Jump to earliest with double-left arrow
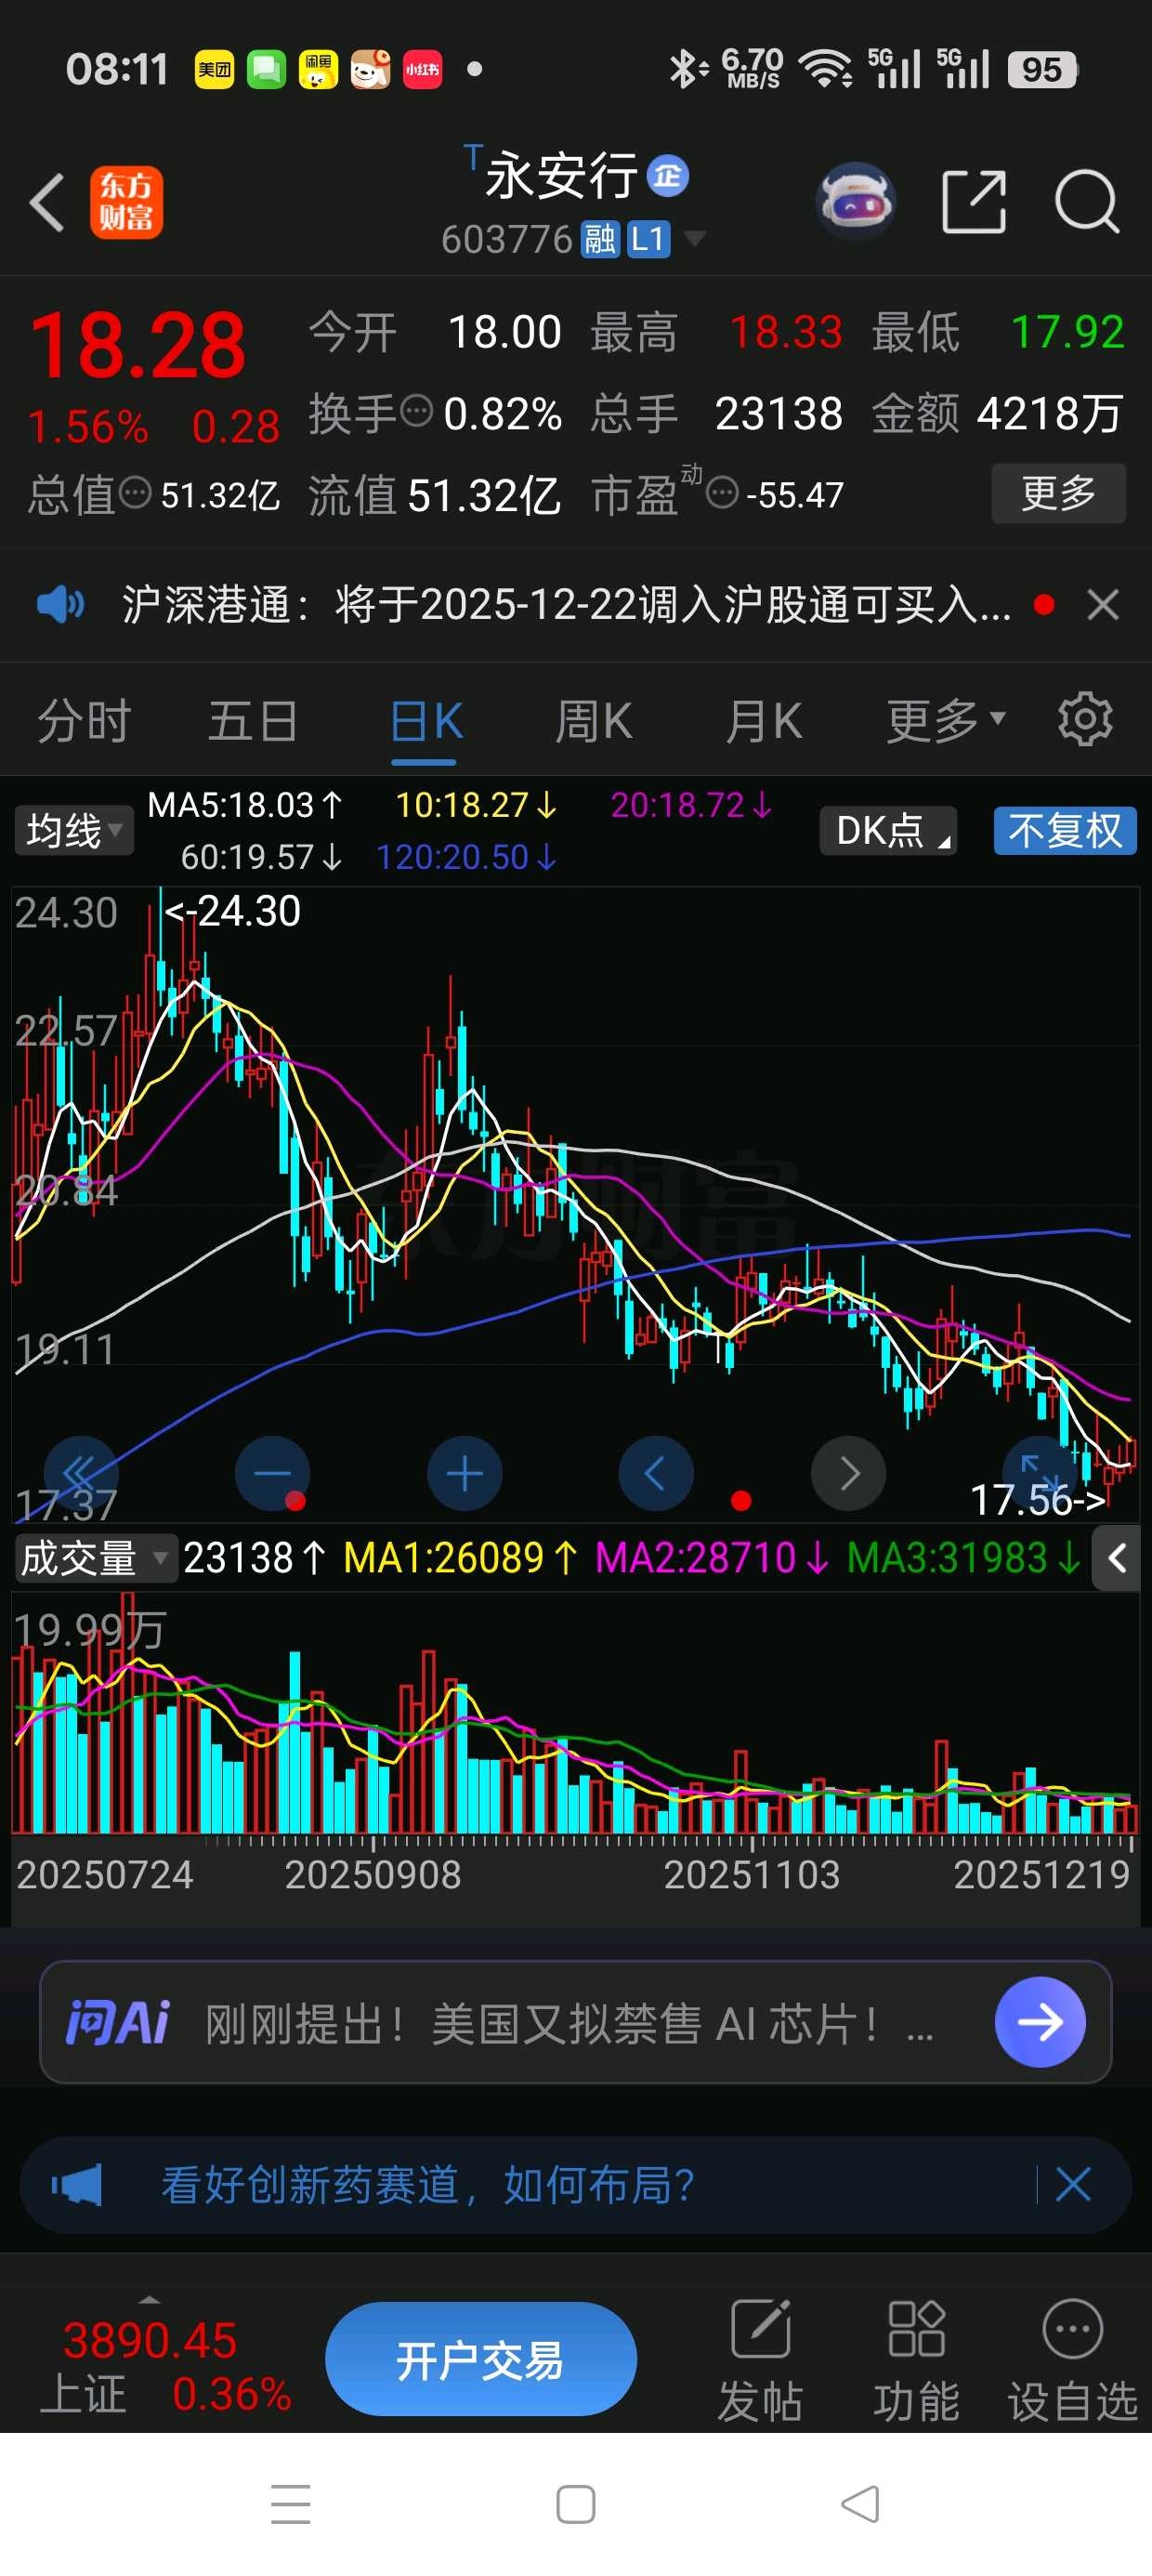 pyautogui.click(x=80, y=1473)
